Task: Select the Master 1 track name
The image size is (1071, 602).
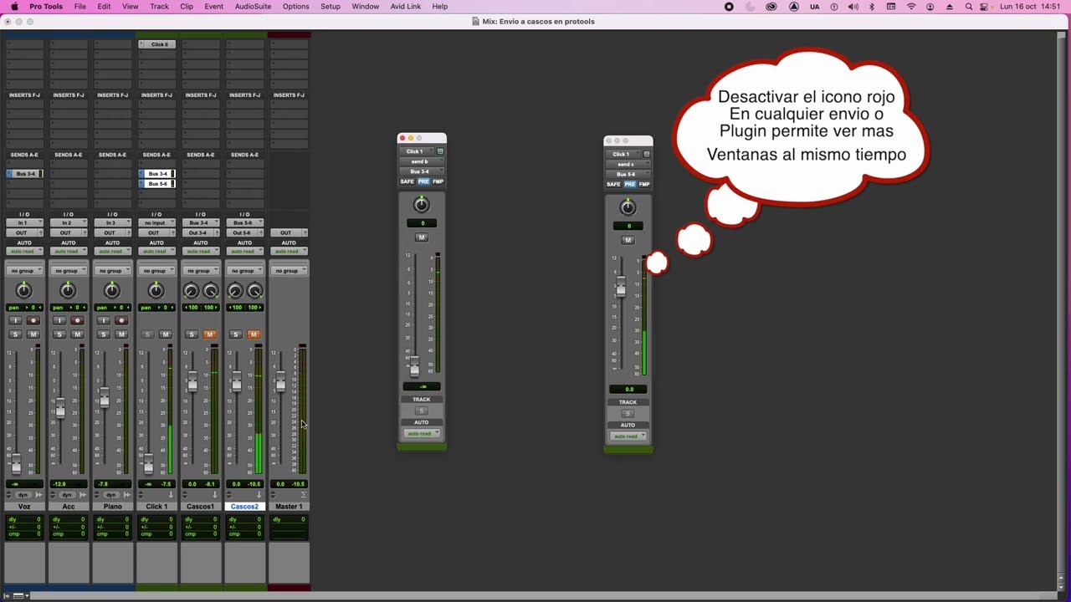Action: tap(289, 507)
